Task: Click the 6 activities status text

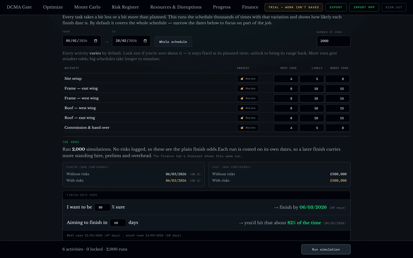Action: 73,249
